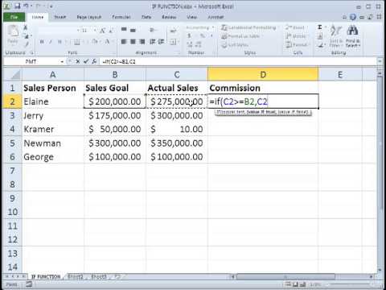This screenshot has width=386, height=290.
Task: Click the AutoSum sigma icon
Action: pos(319,27)
